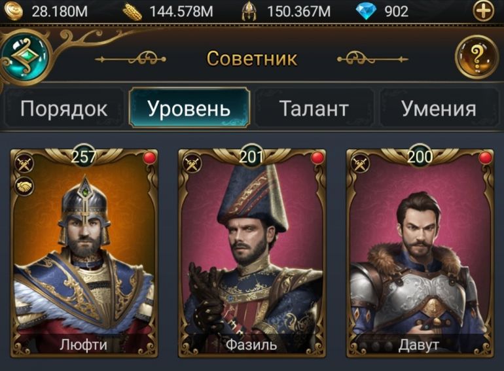Open the Давут advisor card

[x=420, y=253]
